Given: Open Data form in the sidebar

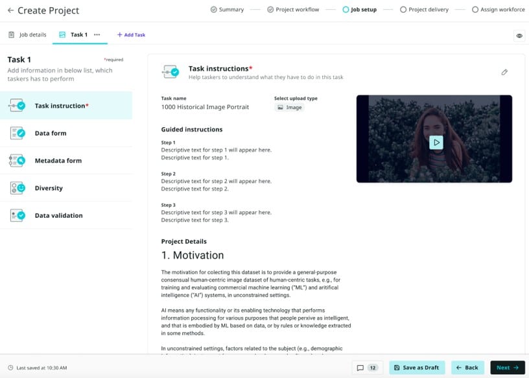Looking at the screenshot, I should click(x=66, y=134).
